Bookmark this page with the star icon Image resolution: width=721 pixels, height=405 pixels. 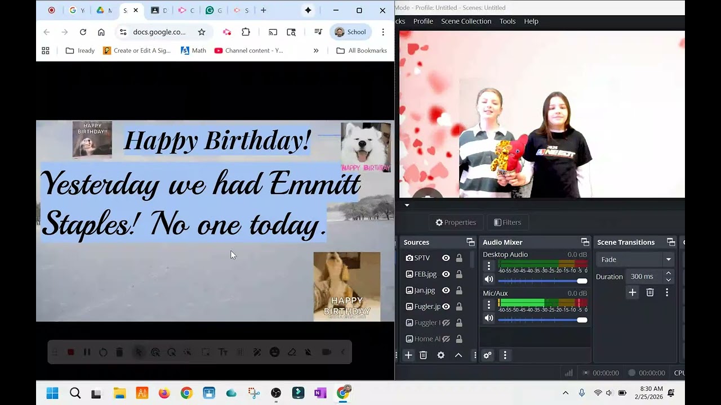(x=202, y=32)
